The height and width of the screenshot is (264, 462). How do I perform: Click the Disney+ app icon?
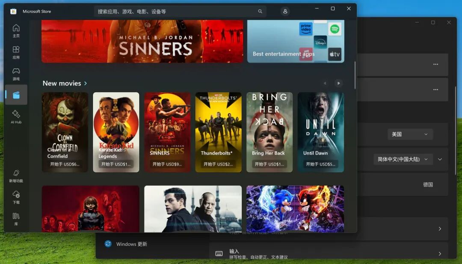[320, 42]
